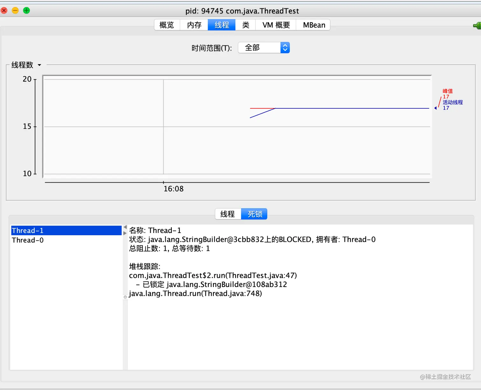Show the 线程 list sub-tab
Image resolution: width=481 pixels, height=390 pixels.
tap(228, 214)
